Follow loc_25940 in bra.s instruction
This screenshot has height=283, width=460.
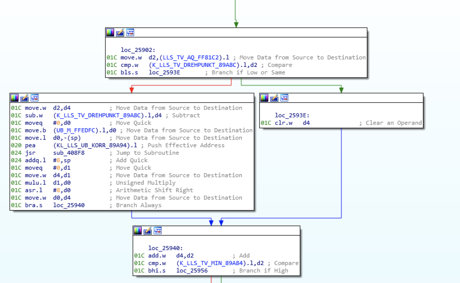(69, 205)
